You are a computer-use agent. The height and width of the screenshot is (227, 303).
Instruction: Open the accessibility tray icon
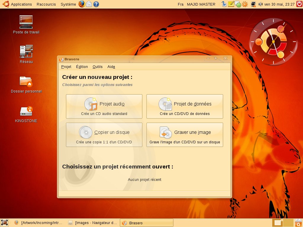click(224, 4)
